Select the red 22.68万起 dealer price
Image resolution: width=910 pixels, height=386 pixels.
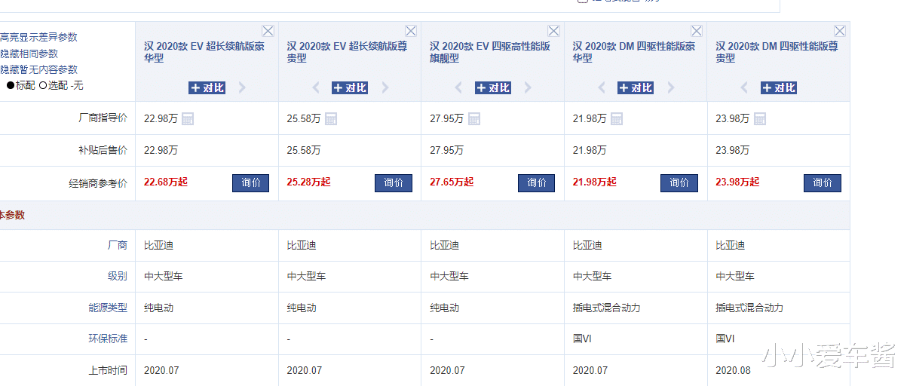(x=166, y=182)
